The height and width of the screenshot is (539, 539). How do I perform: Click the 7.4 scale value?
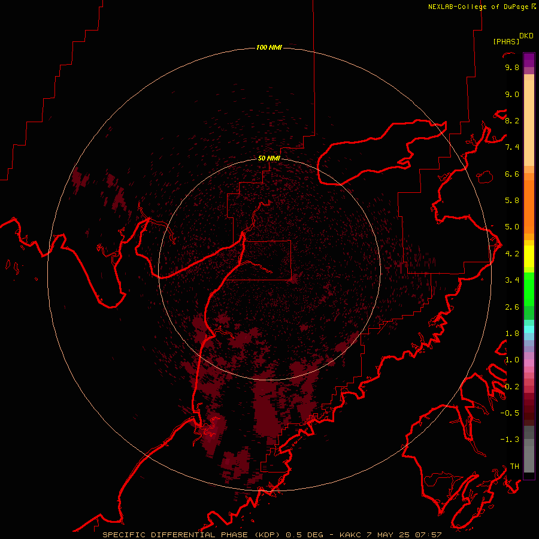point(512,147)
